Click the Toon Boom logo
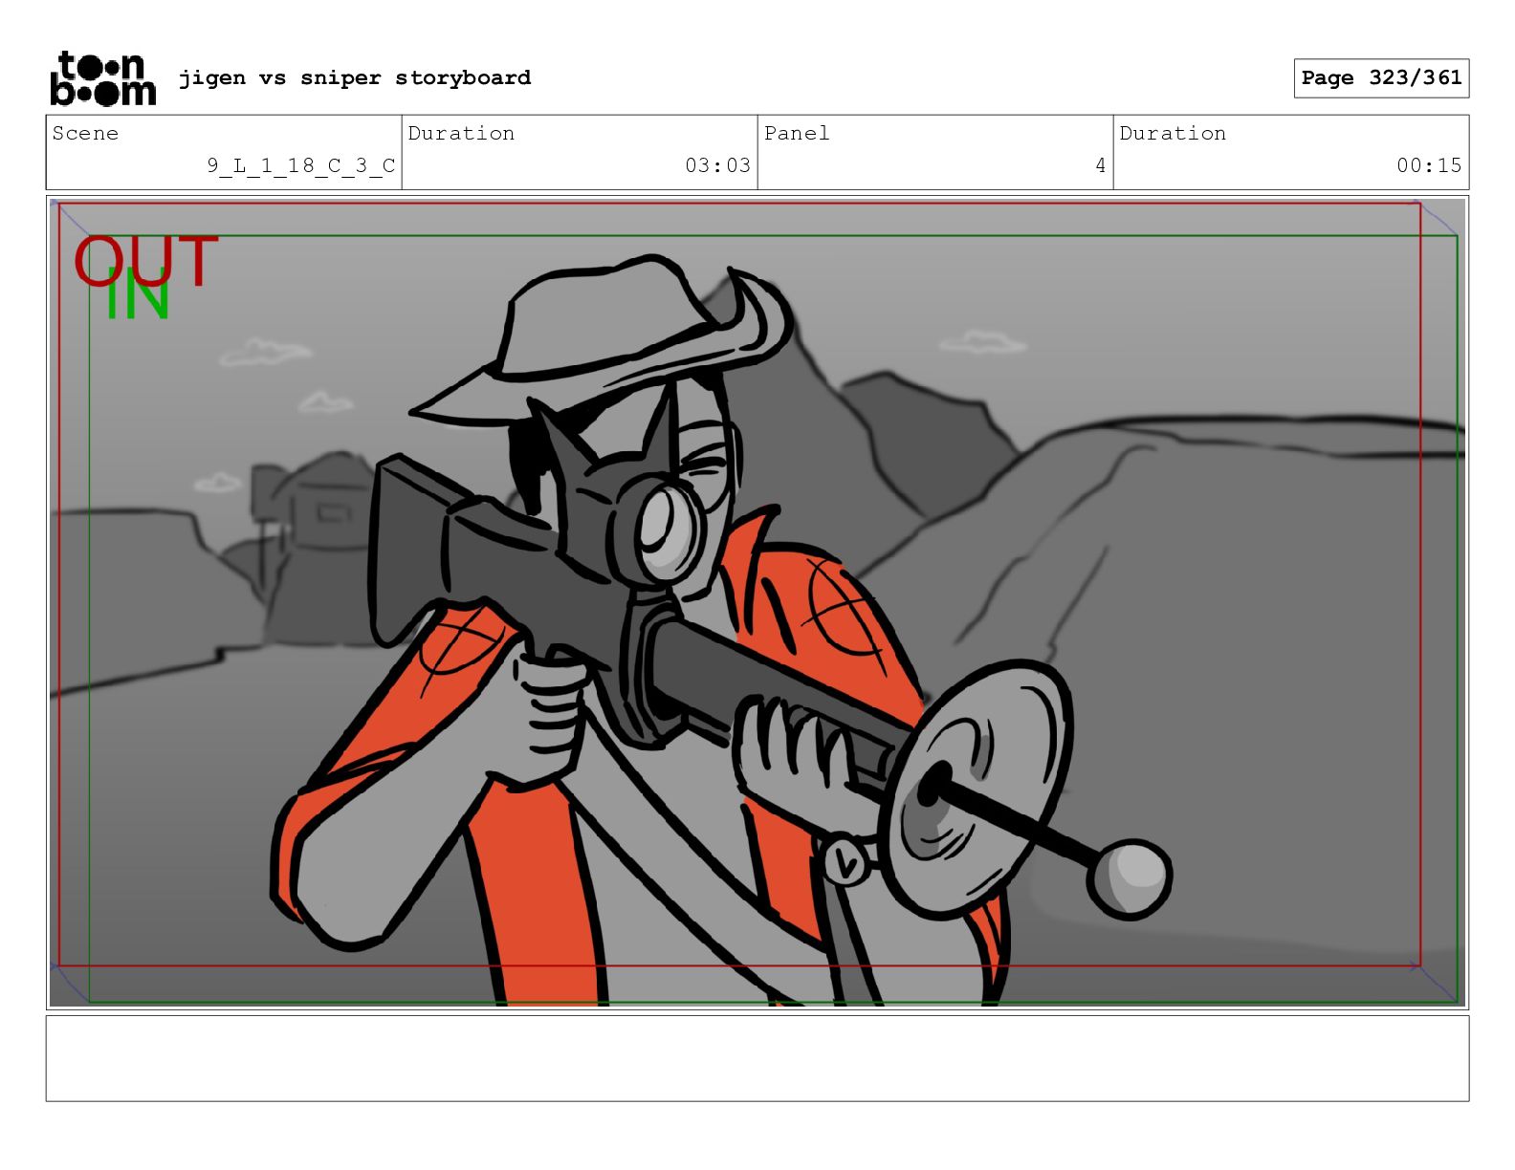This screenshot has height=1170, width=1515. (102, 77)
